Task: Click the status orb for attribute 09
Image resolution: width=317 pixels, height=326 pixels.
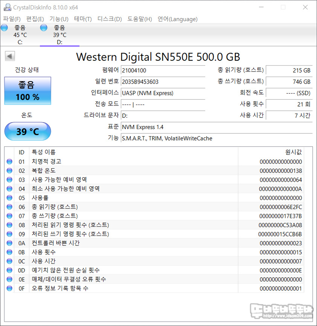Action: 10,234
